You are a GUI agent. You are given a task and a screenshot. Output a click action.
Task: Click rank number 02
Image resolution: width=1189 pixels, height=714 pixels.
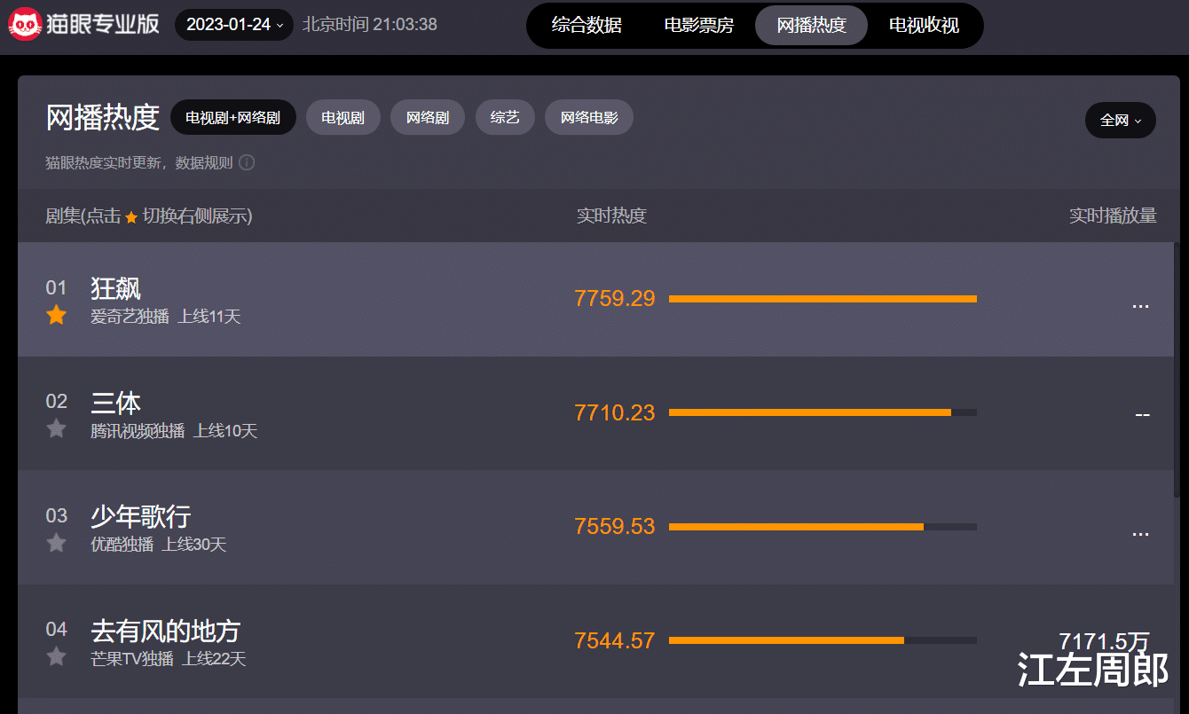coord(56,401)
